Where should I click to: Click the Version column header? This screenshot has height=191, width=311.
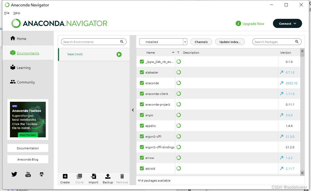tap(285, 53)
